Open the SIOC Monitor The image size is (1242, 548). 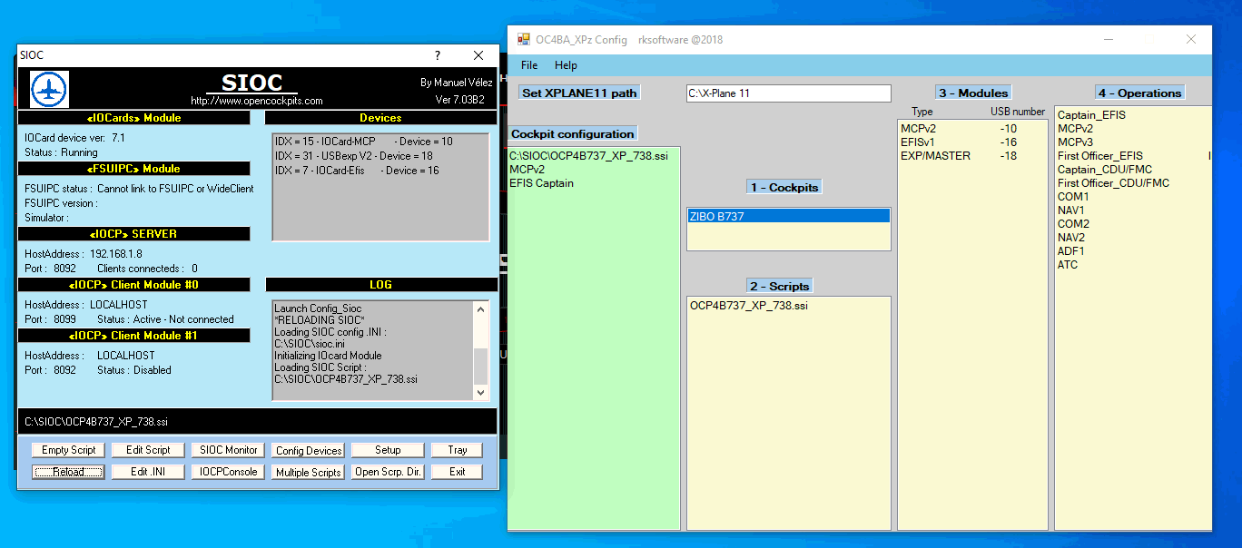coord(227,449)
